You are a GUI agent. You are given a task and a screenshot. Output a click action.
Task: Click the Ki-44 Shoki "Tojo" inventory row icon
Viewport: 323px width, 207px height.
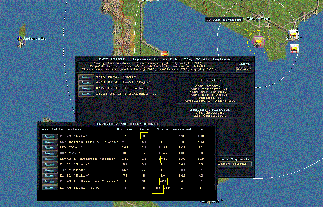point(50,188)
